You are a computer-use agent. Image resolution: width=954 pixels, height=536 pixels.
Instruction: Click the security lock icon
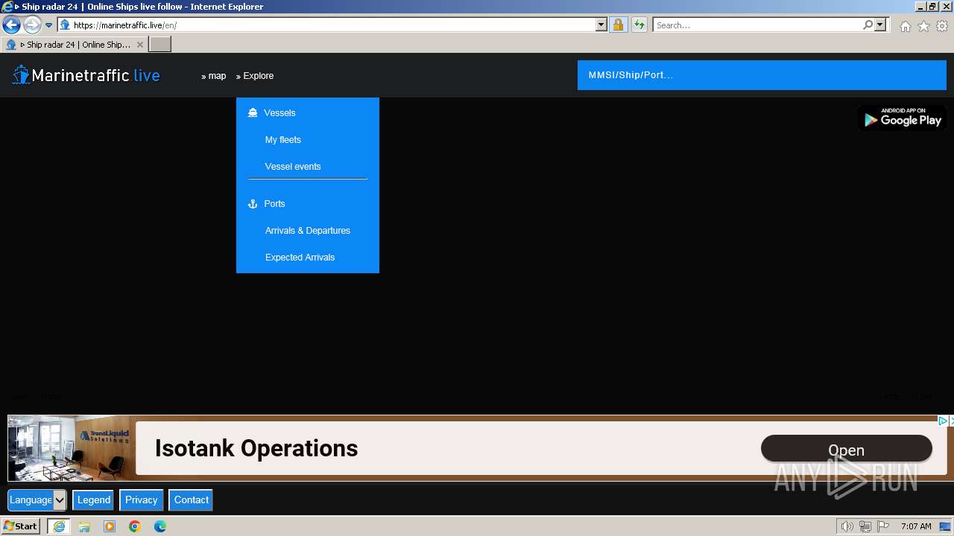(618, 25)
